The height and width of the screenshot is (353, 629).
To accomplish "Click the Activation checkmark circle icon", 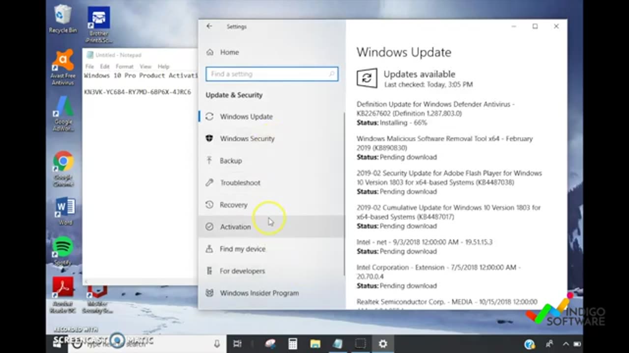I will [x=209, y=227].
